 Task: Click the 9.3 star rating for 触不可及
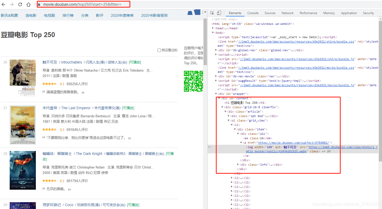click(49, 84)
